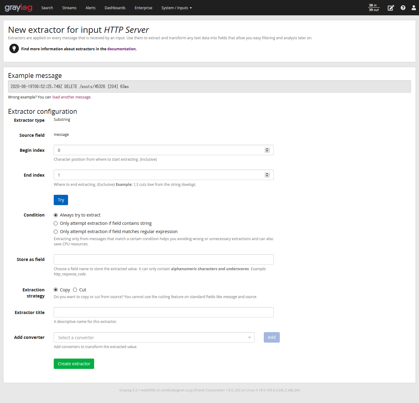The height and width of the screenshot is (403, 419).
Task: Go to Streams page
Action: [x=69, y=8]
